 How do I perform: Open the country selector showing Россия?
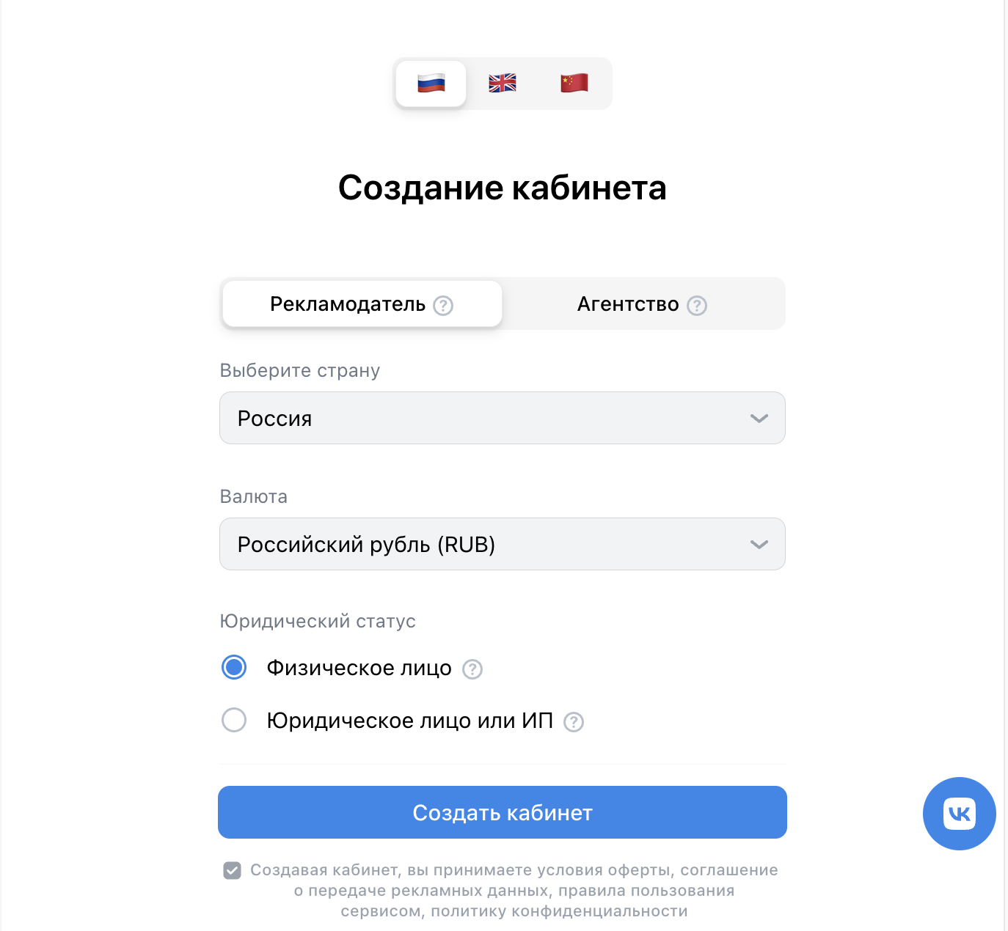coord(502,418)
